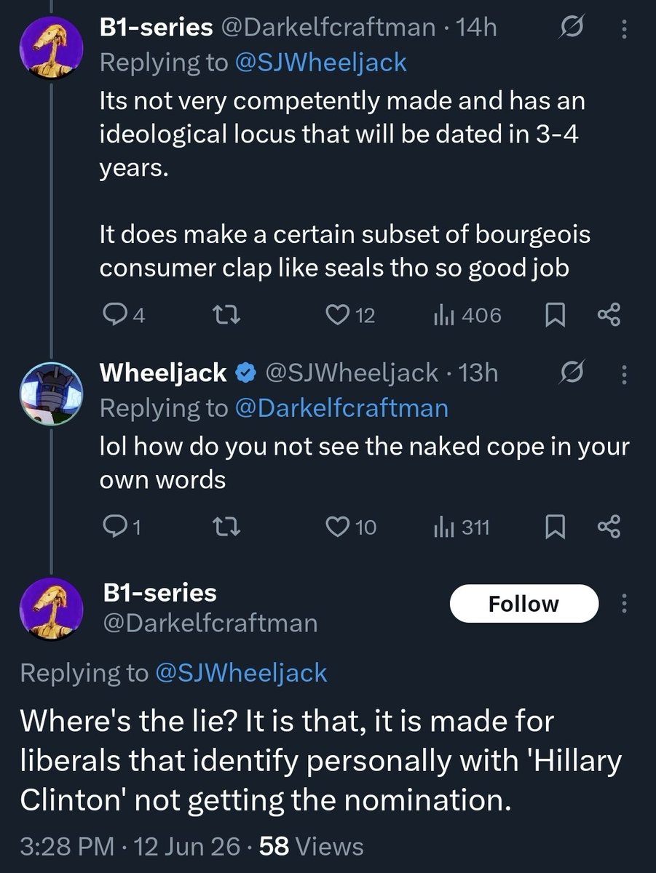Like Wheeljack's 'naked cope' reply
Image resolution: width=656 pixels, height=873 pixels.
click(x=350, y=527)
